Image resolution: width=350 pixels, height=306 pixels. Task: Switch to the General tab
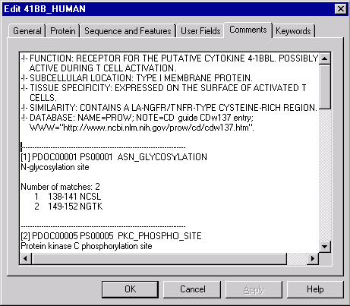pyautogui.click(x=27, y=31)
